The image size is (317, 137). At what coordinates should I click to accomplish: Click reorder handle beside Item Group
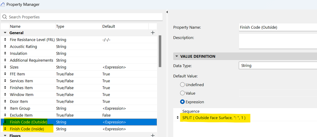[5, 108]
